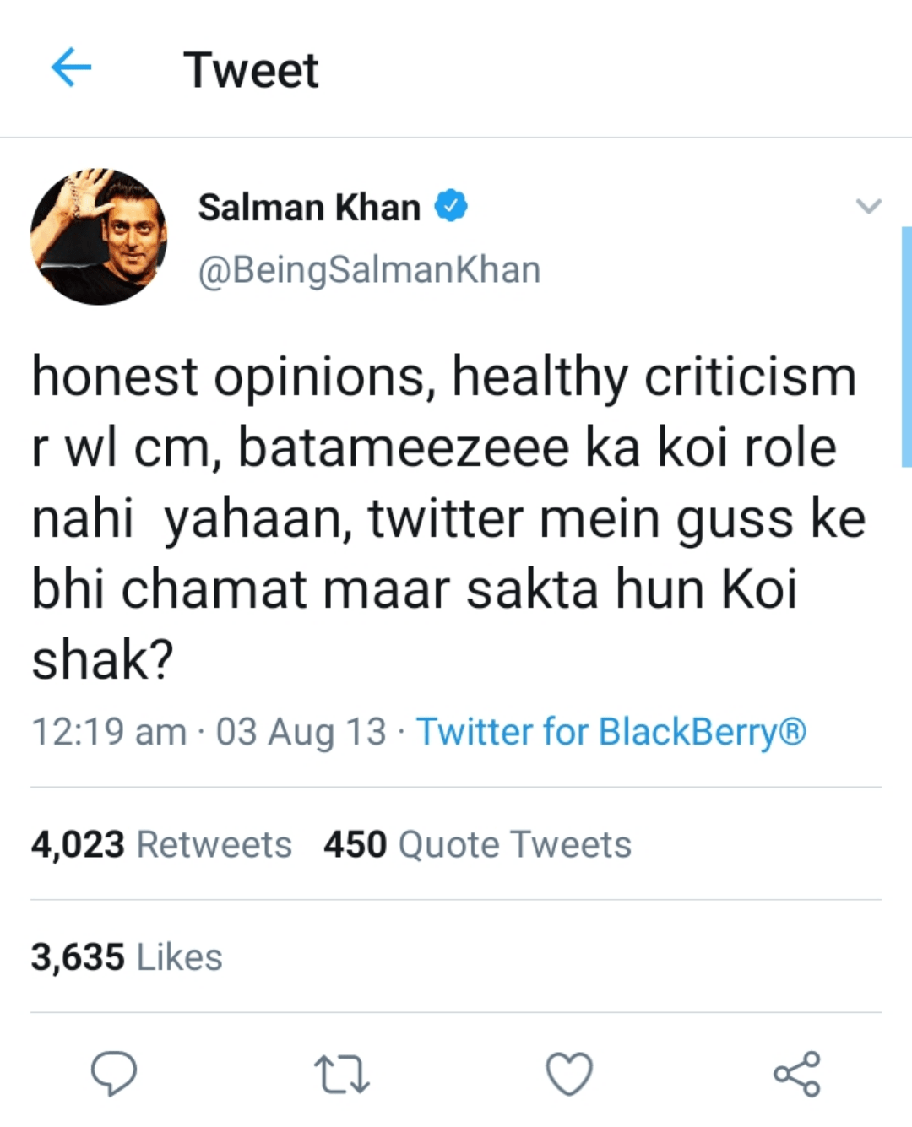
Task: Click the 12:19 am time
Action: pyautogui.click(x=109, y=732)
